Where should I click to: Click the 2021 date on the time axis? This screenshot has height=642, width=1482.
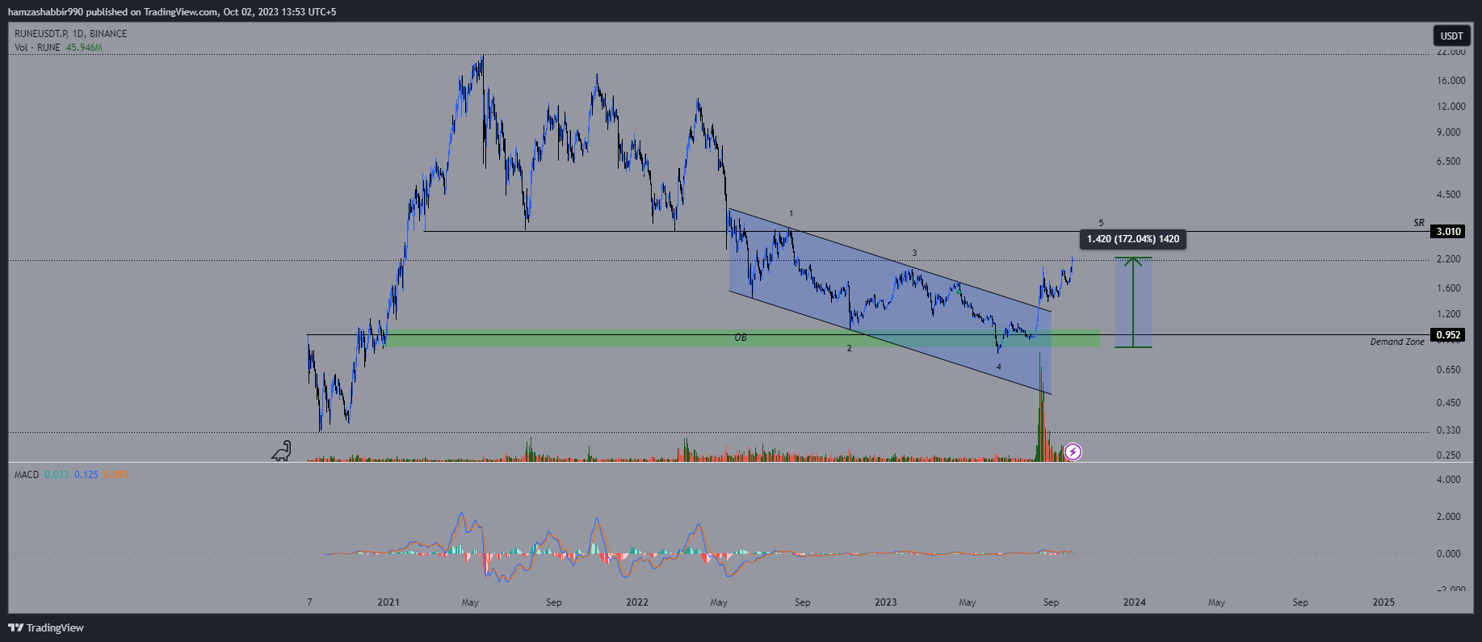coord(388,602)
